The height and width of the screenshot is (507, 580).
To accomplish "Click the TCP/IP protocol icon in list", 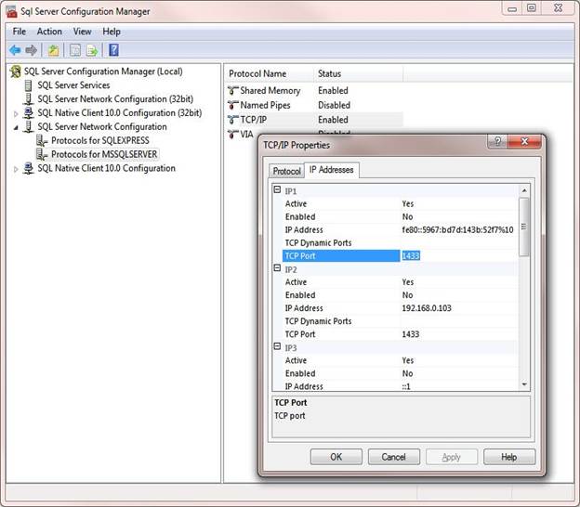I will [x=232, y=120].
